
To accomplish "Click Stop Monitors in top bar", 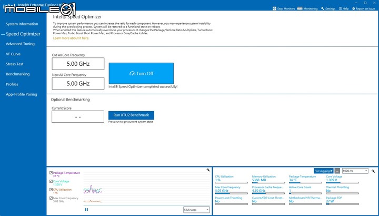I will [284, 8].
